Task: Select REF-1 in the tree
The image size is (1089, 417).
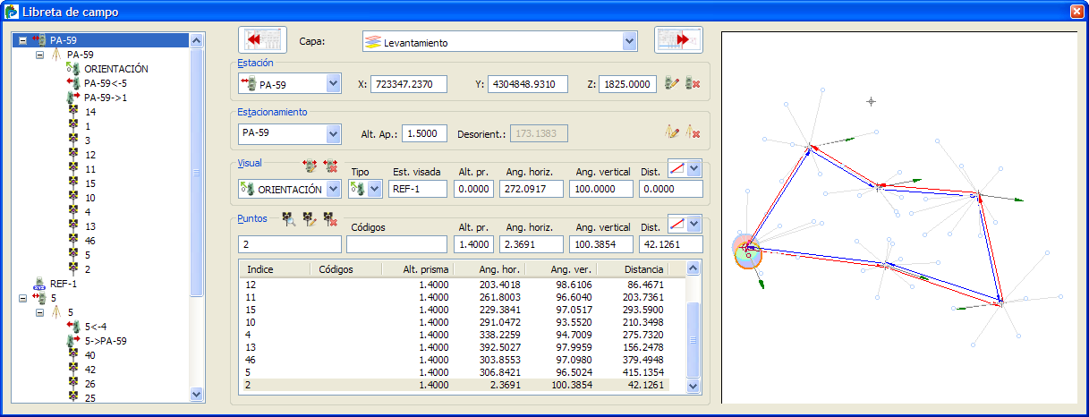Action: [65, 283]
